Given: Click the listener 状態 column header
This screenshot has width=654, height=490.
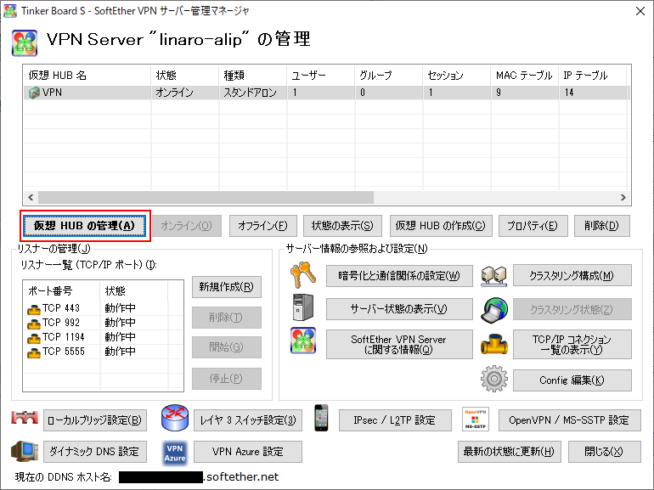Looking at the screenshot, I should [x=134, y=290].
